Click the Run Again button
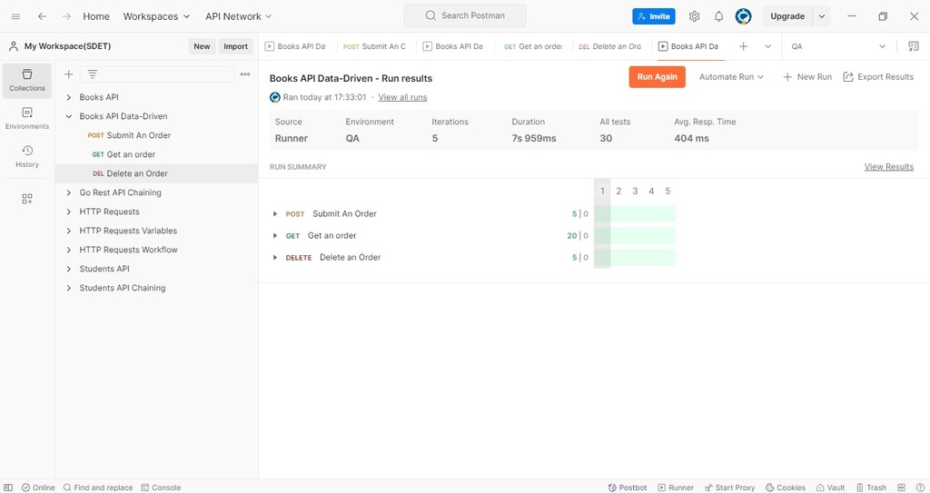This screenshot has height=493, width=930. tap(658, 77)
